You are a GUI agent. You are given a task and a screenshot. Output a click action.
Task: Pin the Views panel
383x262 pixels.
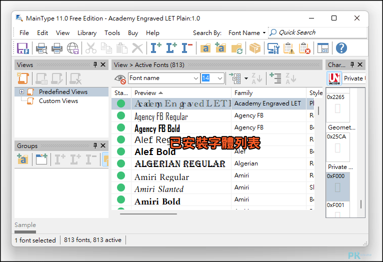tap(95, 64)
